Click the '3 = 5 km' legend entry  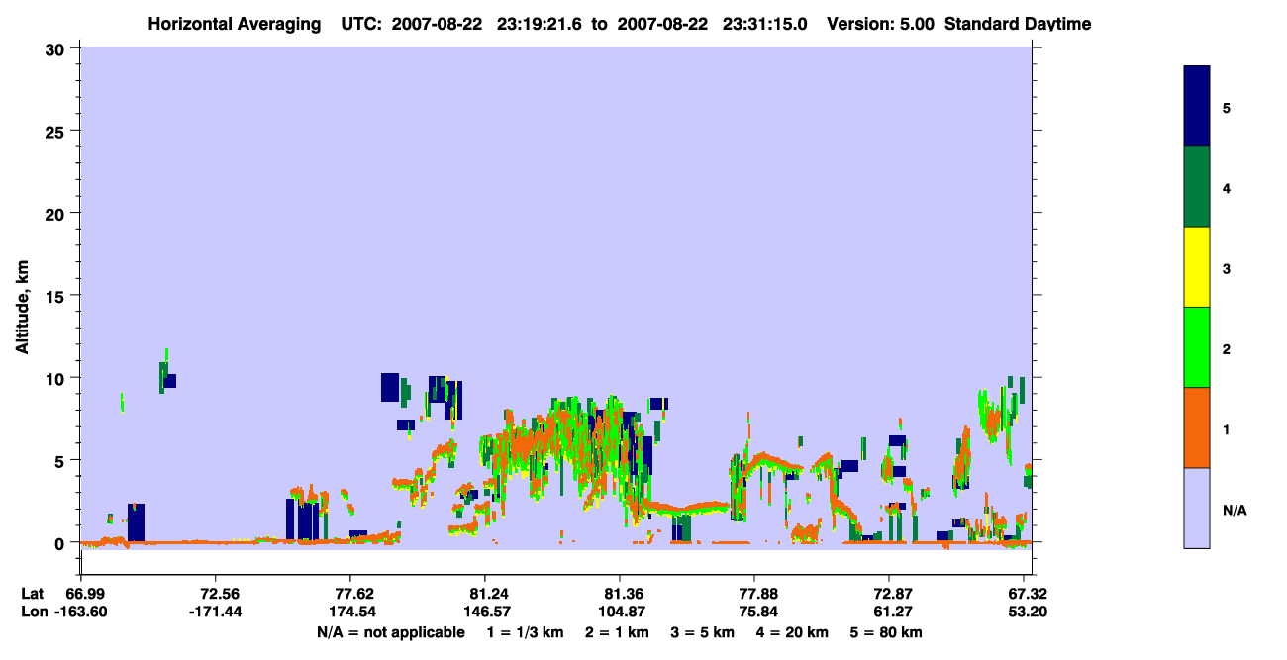click(701, 632)
